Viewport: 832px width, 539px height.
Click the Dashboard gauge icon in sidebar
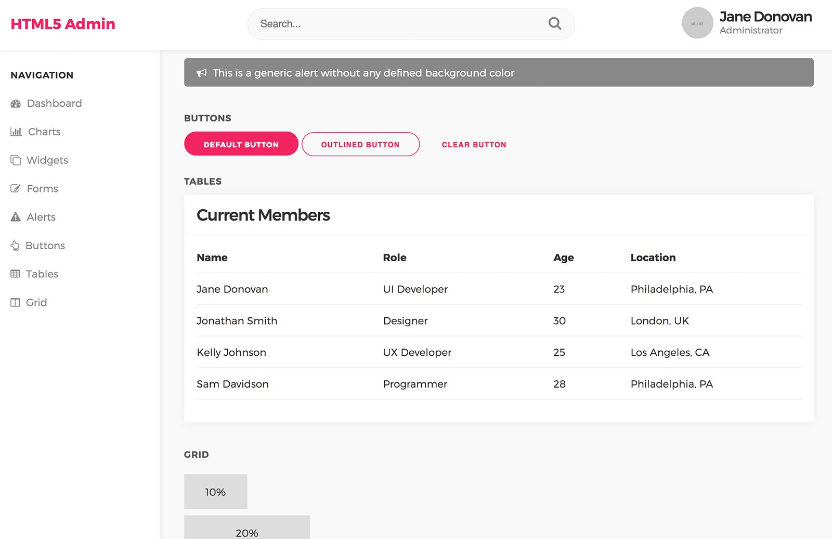(x=16, y=104)
